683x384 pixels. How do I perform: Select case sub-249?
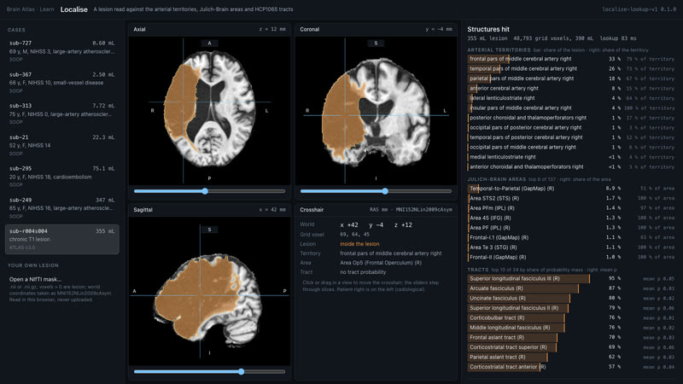61,207
